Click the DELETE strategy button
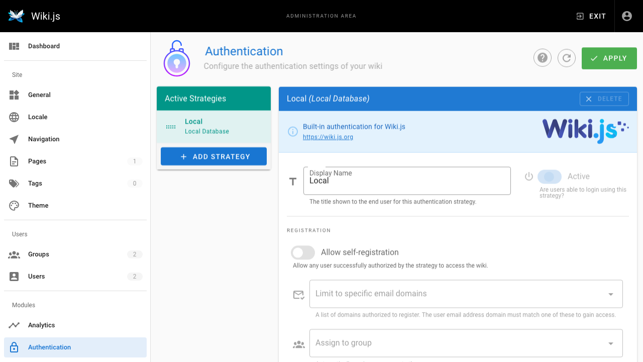Screen dimensions: 643x362 [x=604, y=99]
